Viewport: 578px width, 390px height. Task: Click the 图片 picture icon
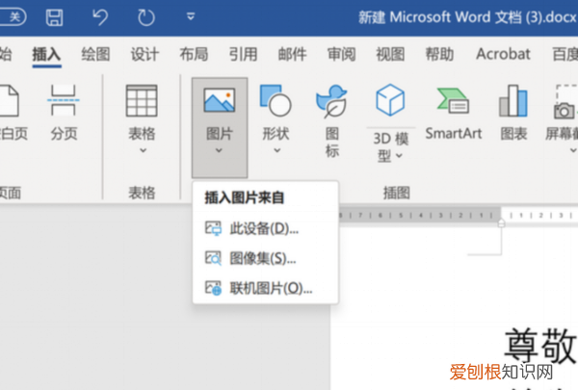tap(220, 100)
